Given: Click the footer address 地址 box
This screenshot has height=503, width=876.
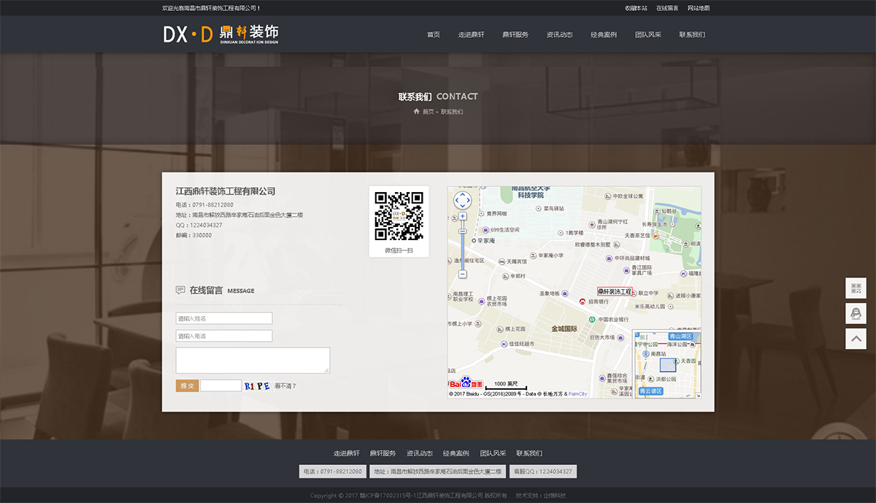Looking at the screenshot, I should (x=438, y=472).
